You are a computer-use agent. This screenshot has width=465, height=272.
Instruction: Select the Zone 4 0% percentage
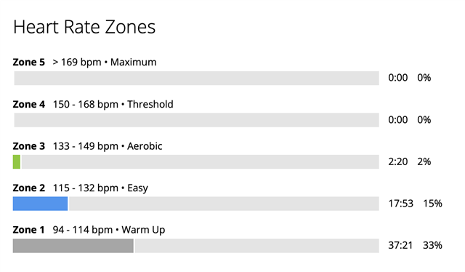[x=424, y=120]
